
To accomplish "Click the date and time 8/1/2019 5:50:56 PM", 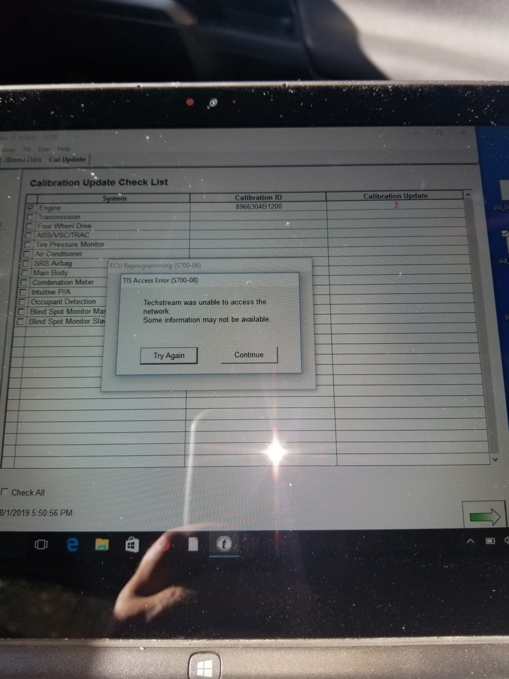I will [37, 513].
